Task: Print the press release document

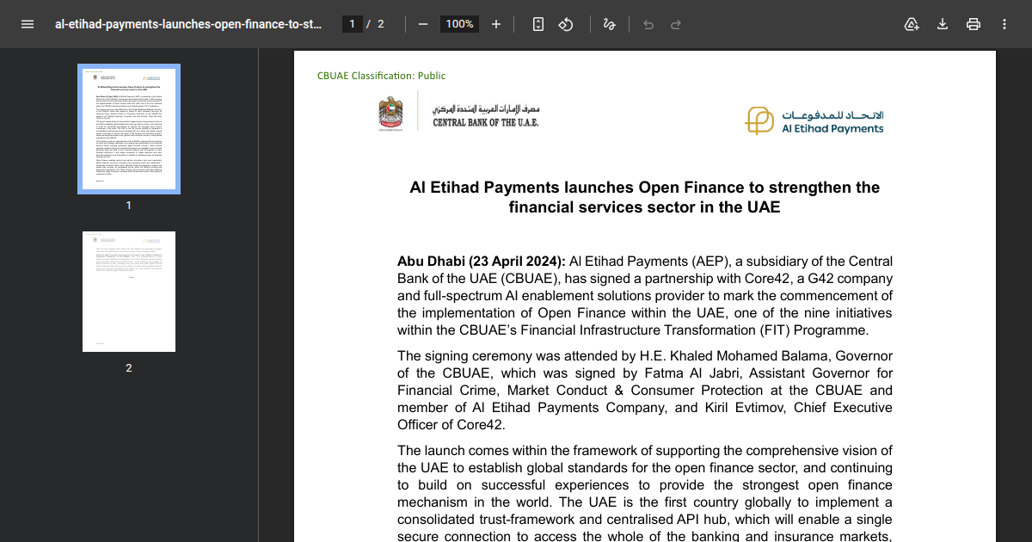Action: click(974, 23)
